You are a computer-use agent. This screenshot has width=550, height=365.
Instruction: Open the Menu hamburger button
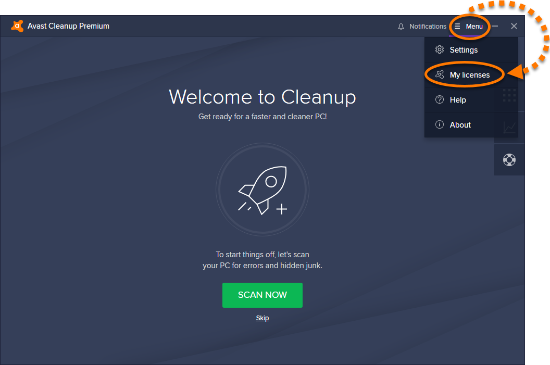[x=469, y=27]
